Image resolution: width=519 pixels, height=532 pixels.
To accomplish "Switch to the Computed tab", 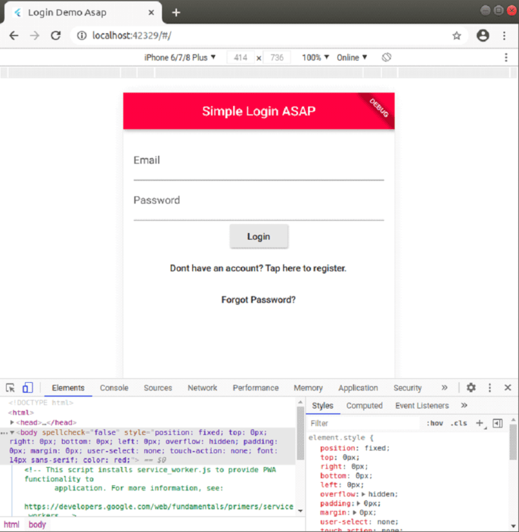I will point(364,406).
